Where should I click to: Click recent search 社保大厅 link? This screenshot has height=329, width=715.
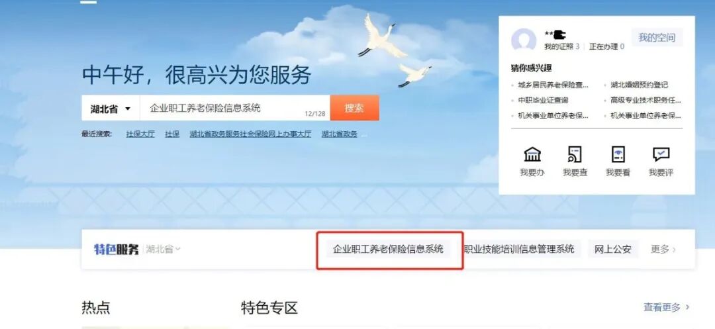140,134
